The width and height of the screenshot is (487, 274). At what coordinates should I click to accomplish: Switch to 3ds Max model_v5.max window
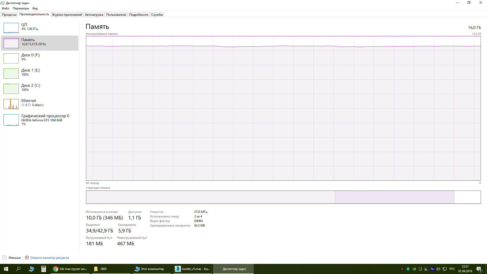click(193, 269)
